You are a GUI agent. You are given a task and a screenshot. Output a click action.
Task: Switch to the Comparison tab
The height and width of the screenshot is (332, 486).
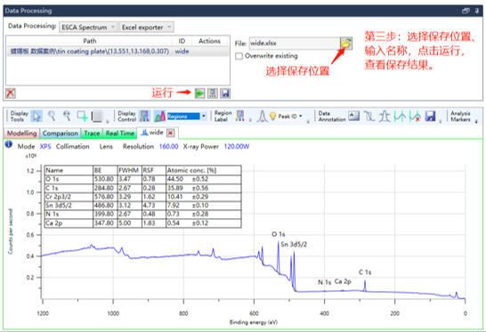[x=61, y=134]
